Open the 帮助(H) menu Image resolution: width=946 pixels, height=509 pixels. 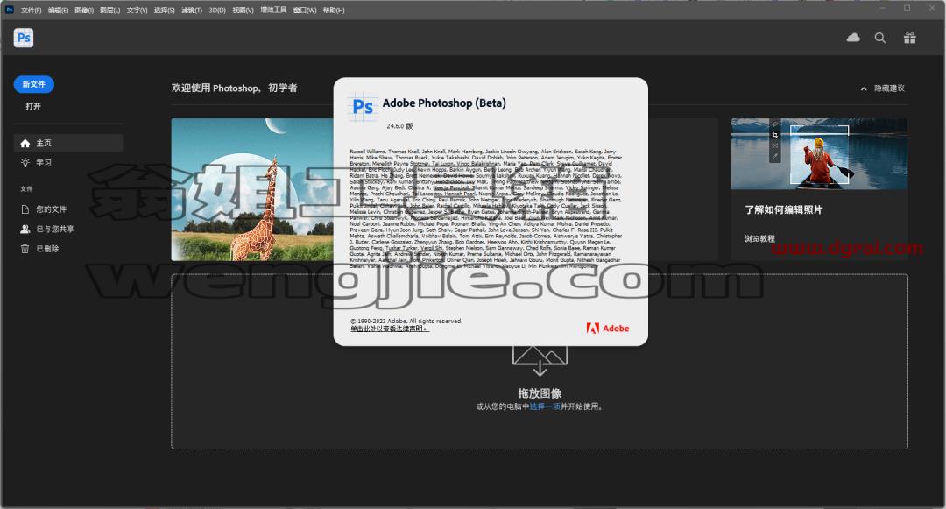point(334,11)
